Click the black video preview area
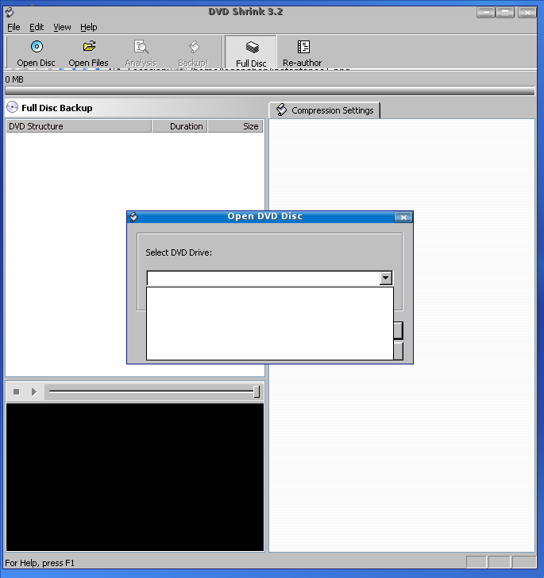Image resolution: width=544 pixels, height=578 pixels. point(135,477)
